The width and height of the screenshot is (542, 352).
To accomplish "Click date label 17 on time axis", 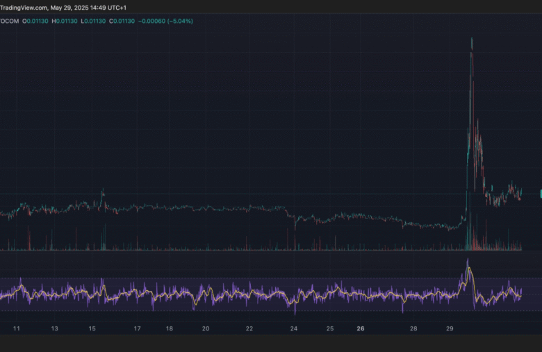I will [x=137, y=328].
